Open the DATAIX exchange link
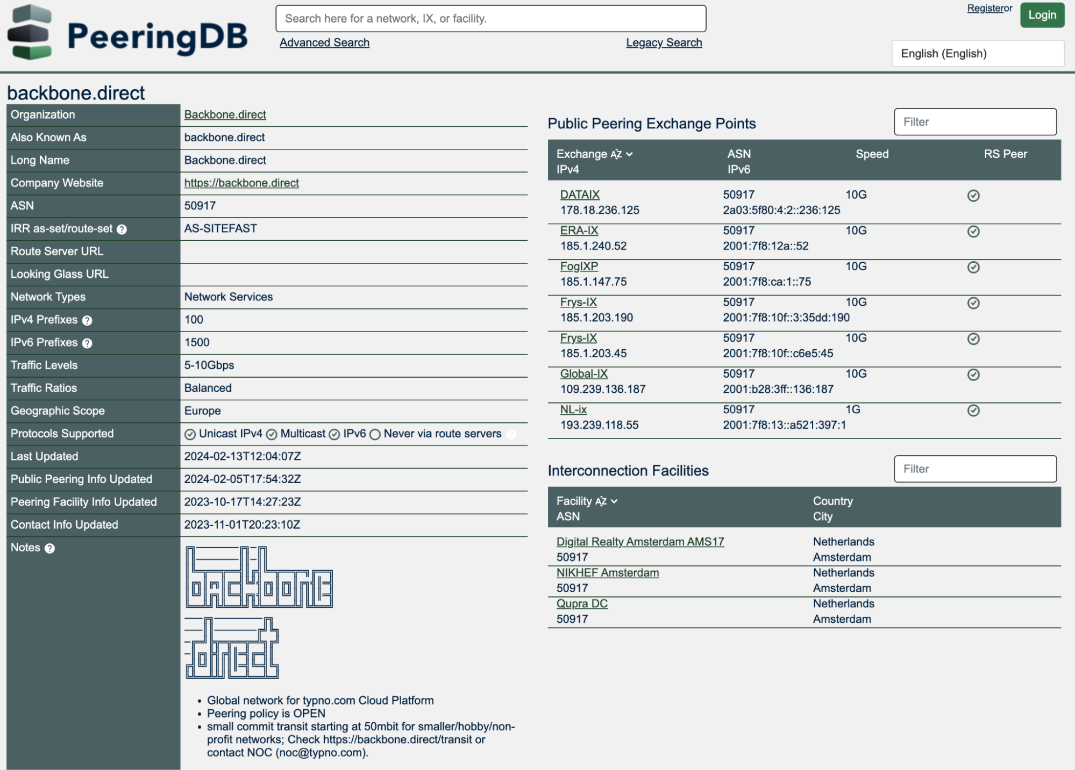 pos(579,195)
